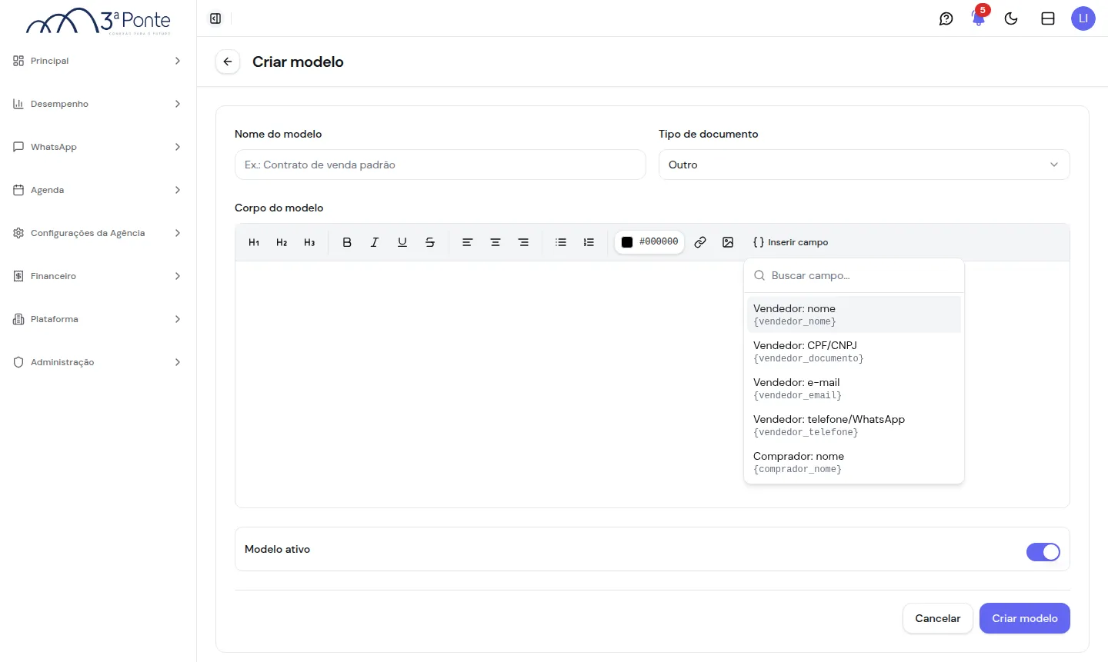
Task: Select the Vendedor: e-mail field
Action: pos(854,388)
